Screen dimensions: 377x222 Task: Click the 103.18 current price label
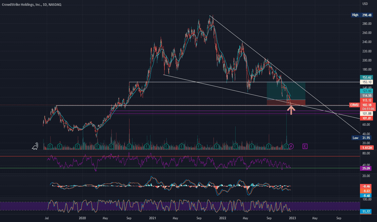(x=367, y=105)
